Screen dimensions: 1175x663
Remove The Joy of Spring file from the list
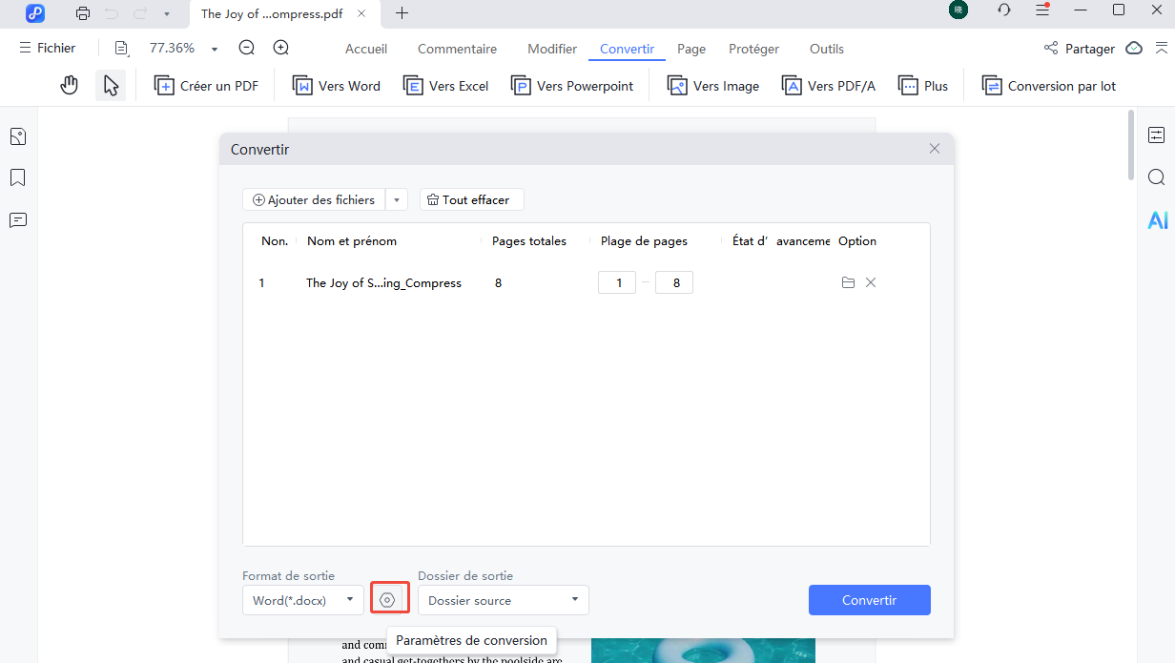tap(870, 282)
